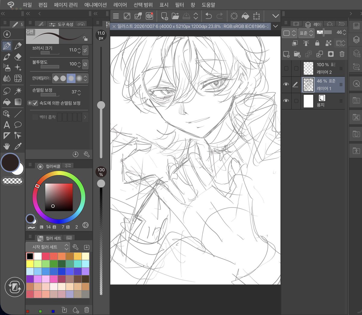Image resolution: width=362 pixels, height=315 pixels.
Task: Click the Transform box icon in the command bar
Action: click(256, 16)
